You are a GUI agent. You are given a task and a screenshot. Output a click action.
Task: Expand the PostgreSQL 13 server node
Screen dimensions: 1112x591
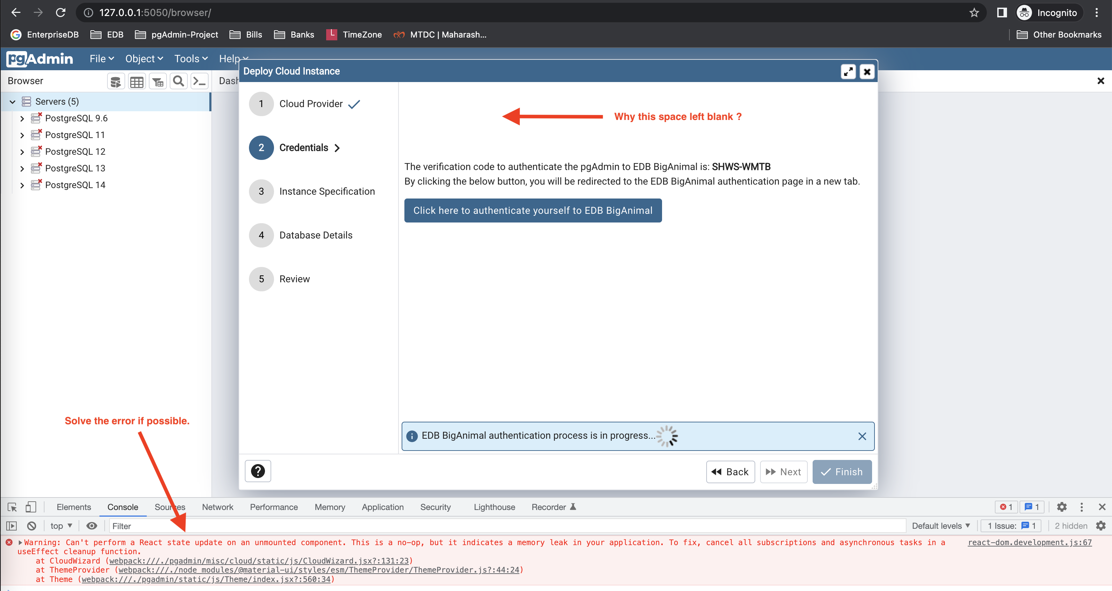[22, 168]
